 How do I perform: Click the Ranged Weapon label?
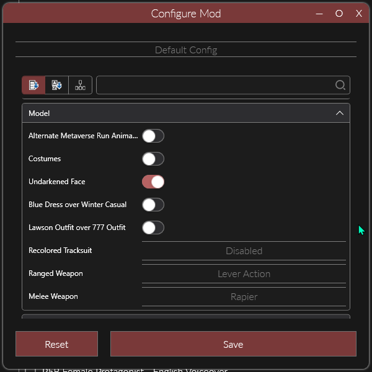coord(56,273)
